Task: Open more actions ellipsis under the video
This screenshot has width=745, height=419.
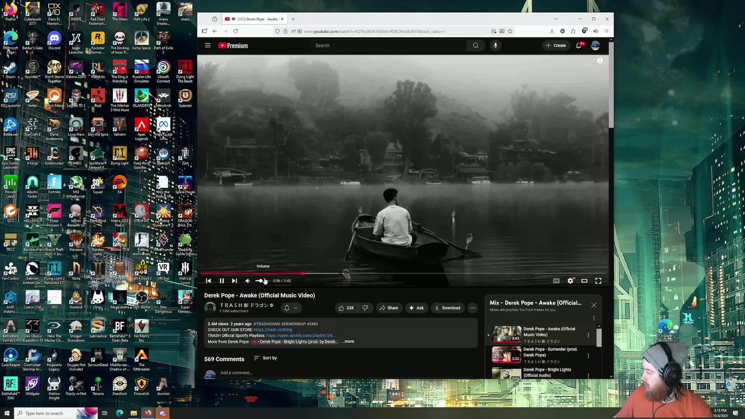Action: click(473, 308)
